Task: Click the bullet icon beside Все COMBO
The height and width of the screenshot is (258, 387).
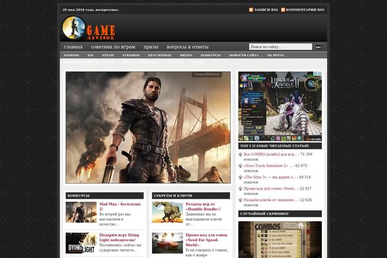Action: pyautogui.click(x=241, y=154)
